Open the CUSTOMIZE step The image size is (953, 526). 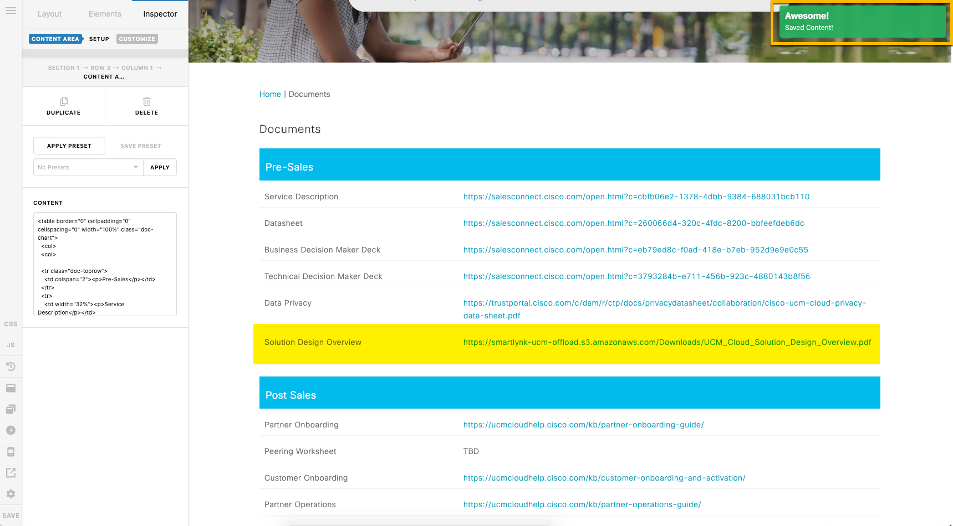click(x=137, y=39)
